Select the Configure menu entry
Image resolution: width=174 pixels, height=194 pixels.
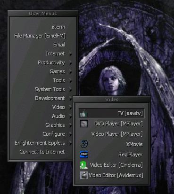click(54, 134)
